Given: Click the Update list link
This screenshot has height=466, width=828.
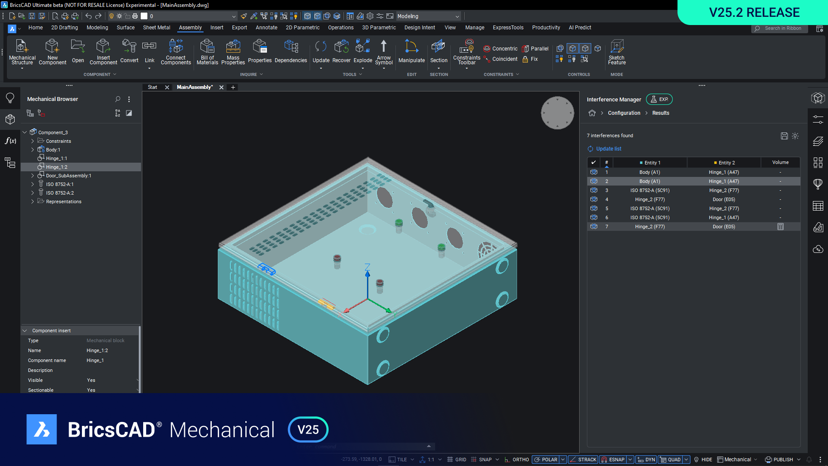Looking at the screenshot, I should pyautogui.click(x=608, y=149).
